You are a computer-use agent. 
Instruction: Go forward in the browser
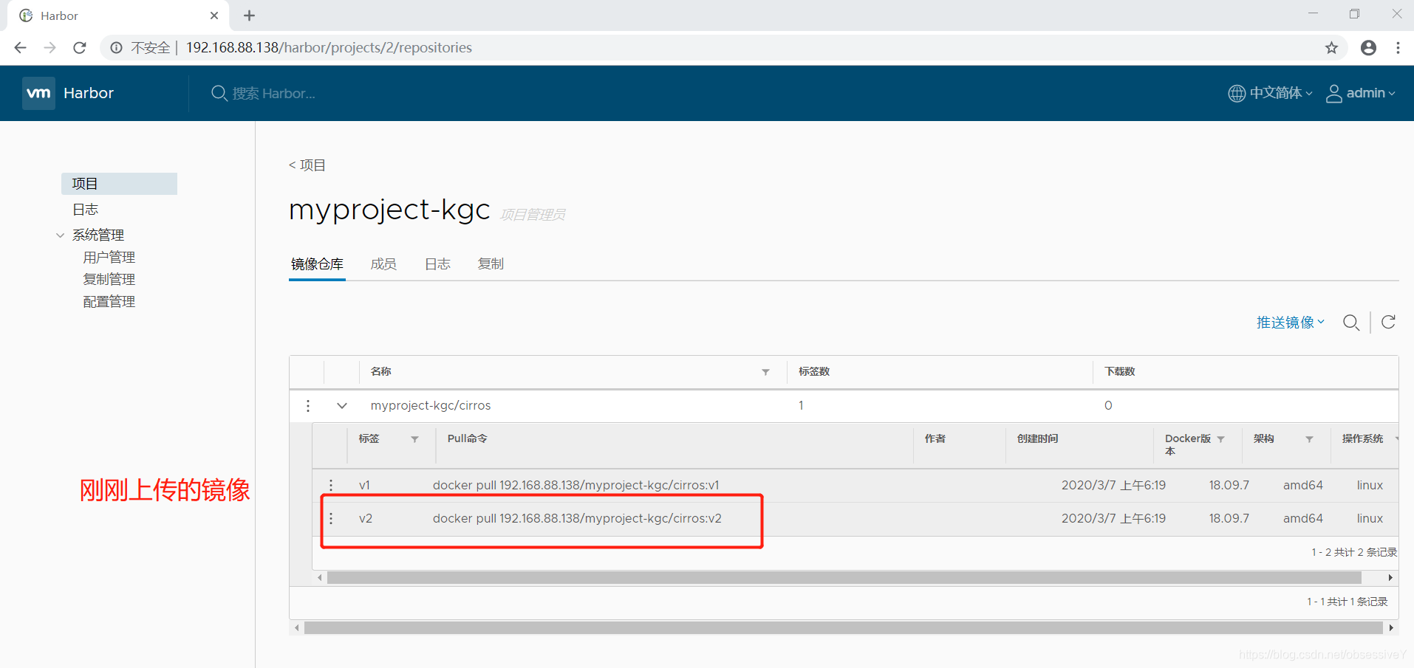point(49,47)
